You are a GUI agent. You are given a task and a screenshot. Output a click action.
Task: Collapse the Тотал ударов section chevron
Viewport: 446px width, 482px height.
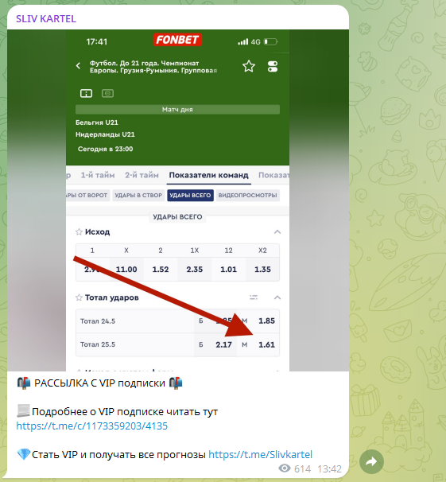[x=277, y=297]
